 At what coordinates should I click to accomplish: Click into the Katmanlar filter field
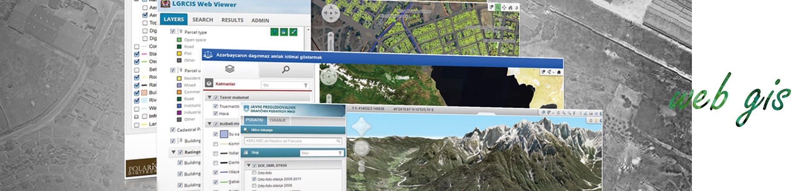286,85
